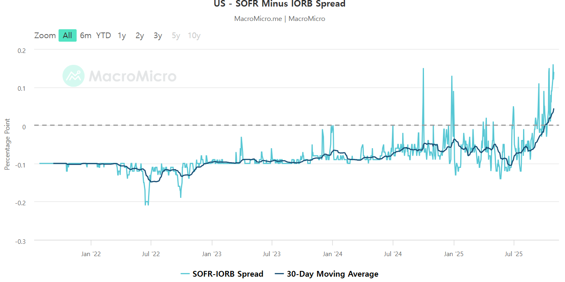This screenshot has width=565, height=282.
Task: Switch zoom range to 1y
Action: click(122, 35)
